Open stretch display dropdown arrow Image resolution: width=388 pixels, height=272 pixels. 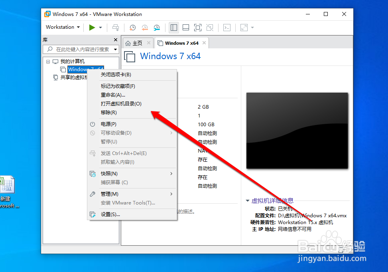click(x=252, y=28)
